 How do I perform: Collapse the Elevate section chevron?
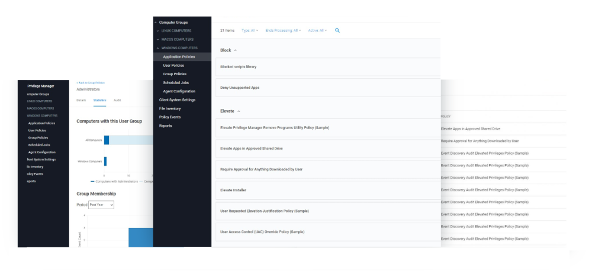pos(239,111)
